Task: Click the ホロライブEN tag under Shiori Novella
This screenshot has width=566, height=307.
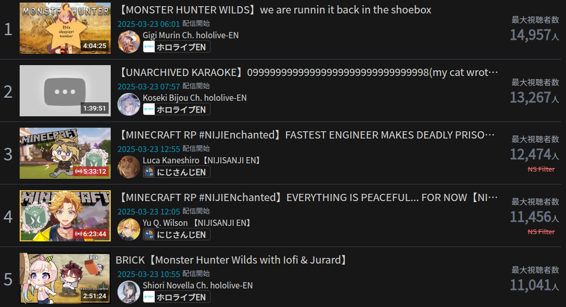Action: point(176,297)
